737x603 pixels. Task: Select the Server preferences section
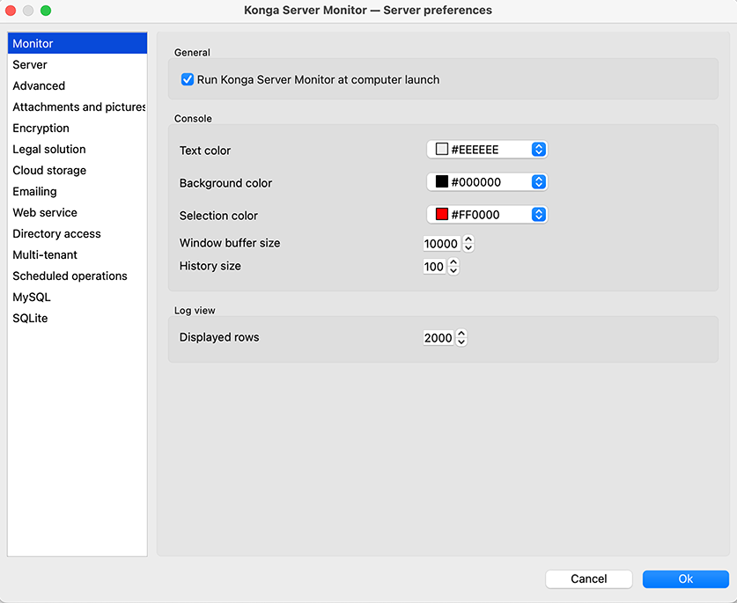click(30, 65)
